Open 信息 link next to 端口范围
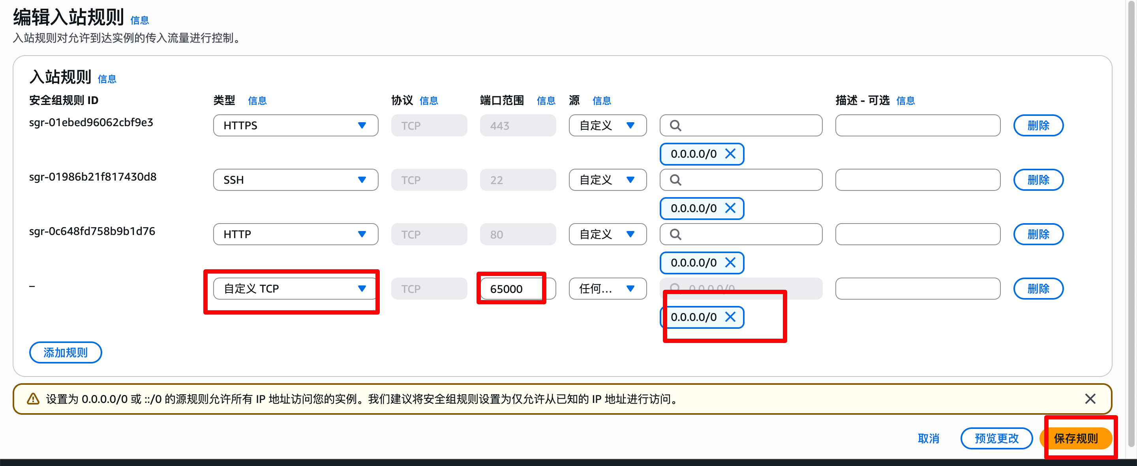The height and width of the screenshot is (466, 1137). click(x=546, y=101)
